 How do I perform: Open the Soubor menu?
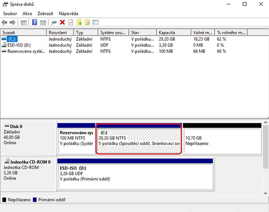(x=10, y=13)
